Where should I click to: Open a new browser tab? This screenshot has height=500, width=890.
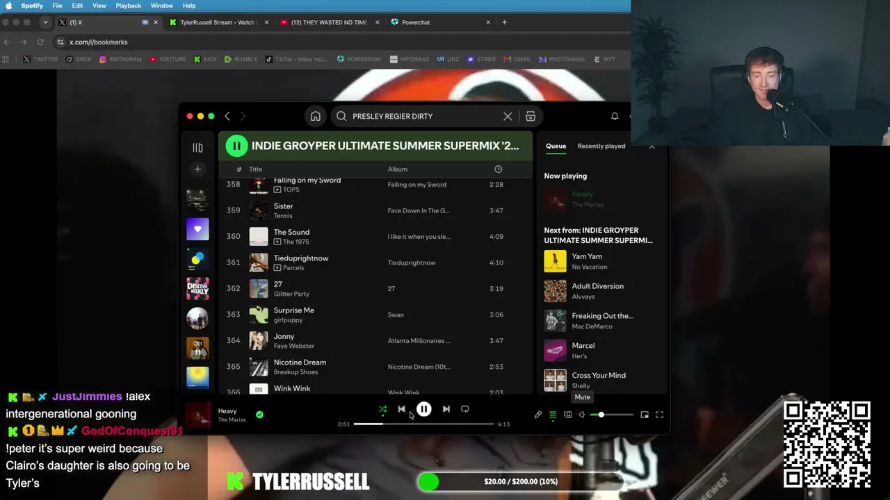point(504,22)
